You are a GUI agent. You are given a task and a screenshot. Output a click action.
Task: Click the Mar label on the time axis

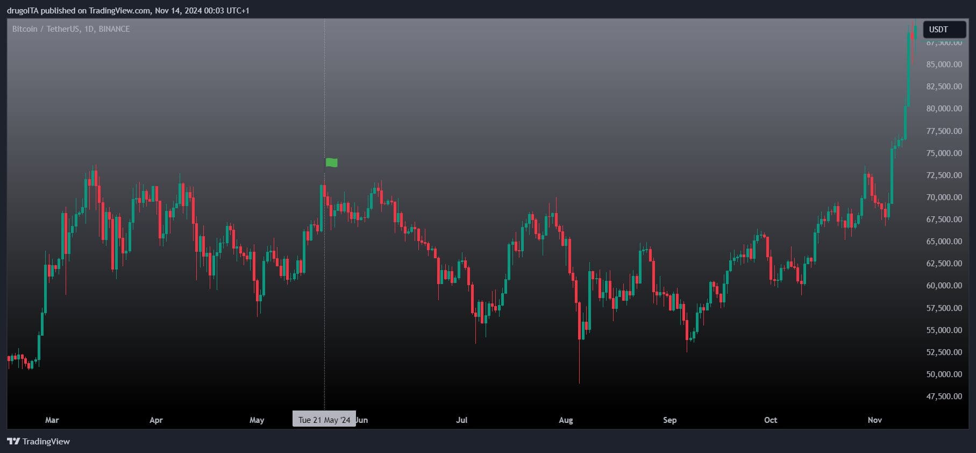click(x=52, y=420)
